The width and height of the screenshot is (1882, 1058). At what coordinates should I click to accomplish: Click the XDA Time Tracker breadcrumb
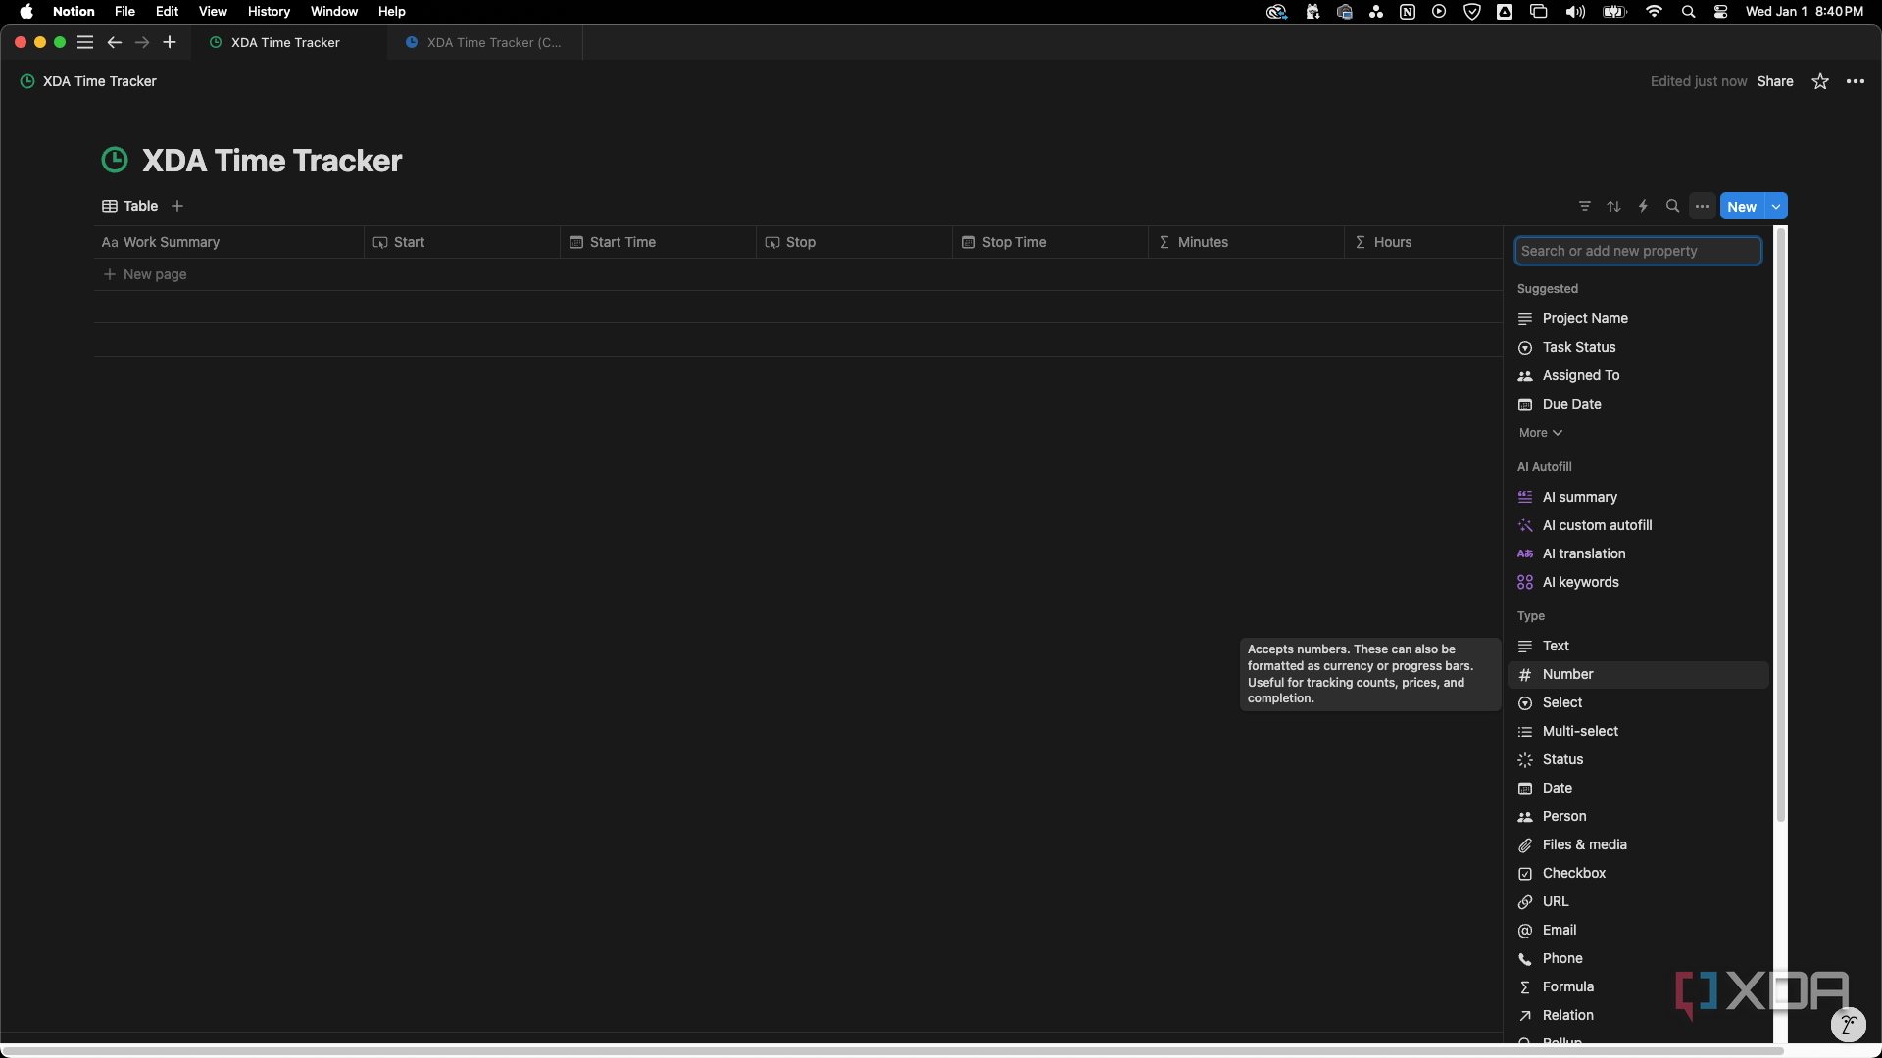(88, 81)
